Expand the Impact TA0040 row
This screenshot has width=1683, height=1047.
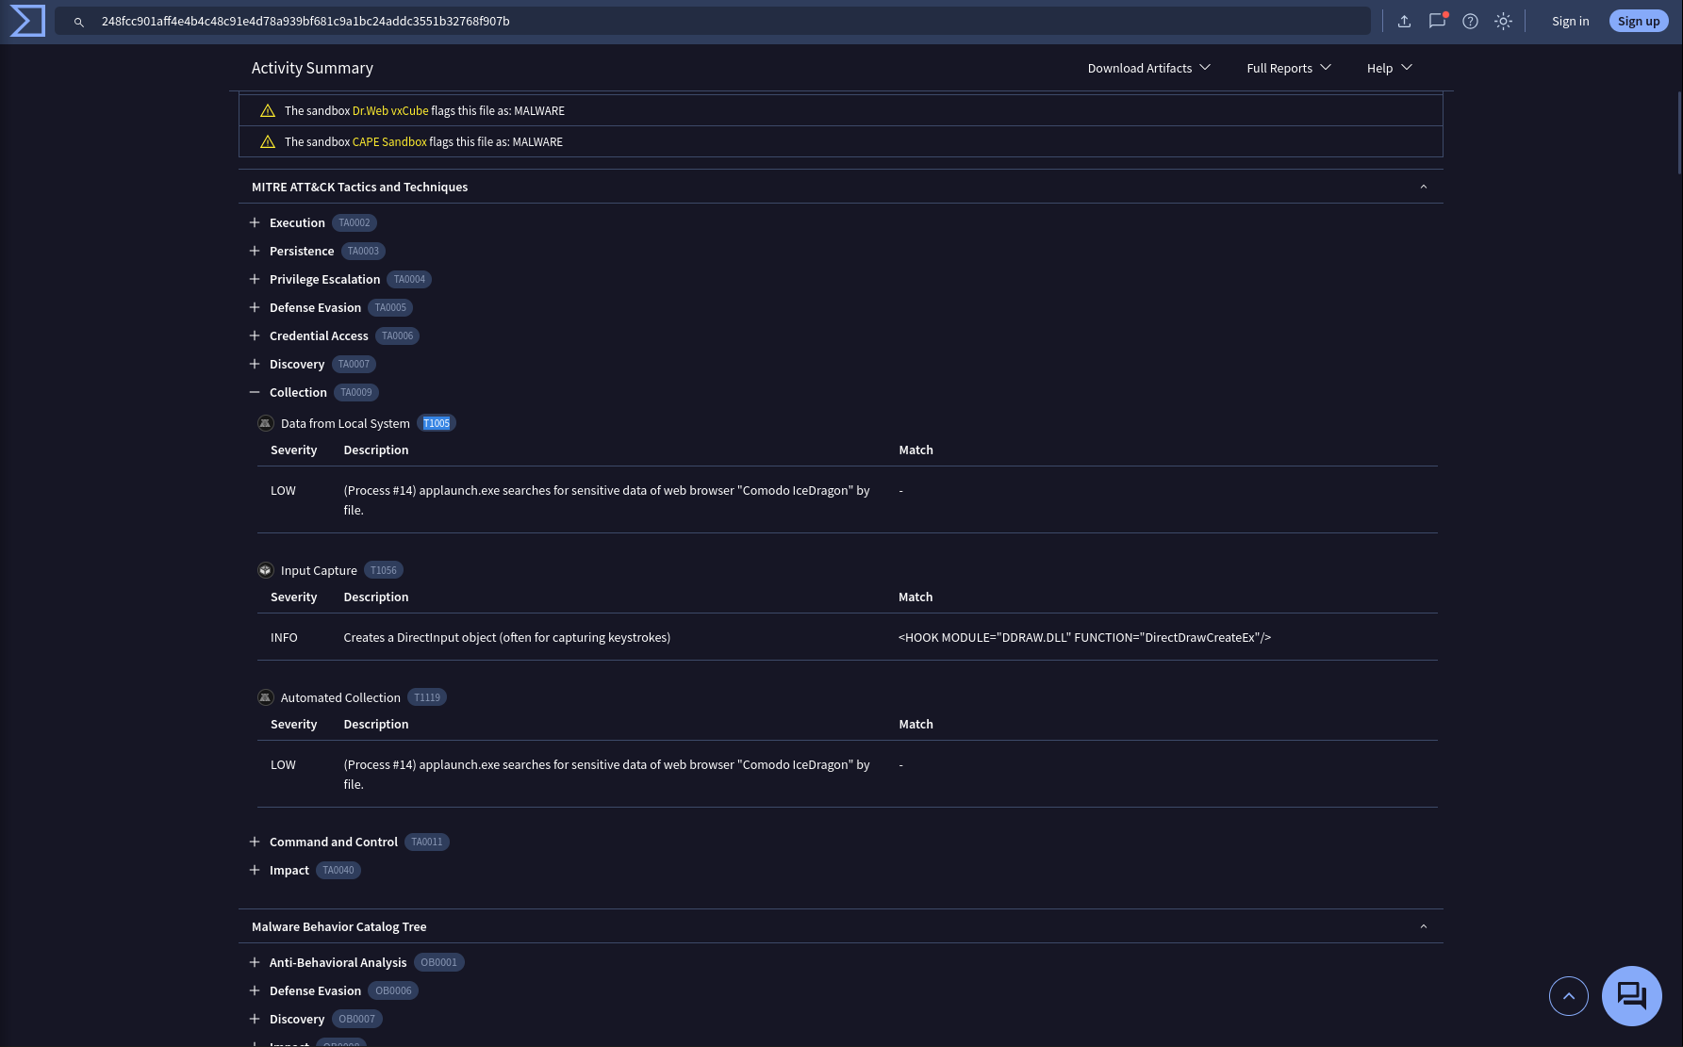click(255, 870)
